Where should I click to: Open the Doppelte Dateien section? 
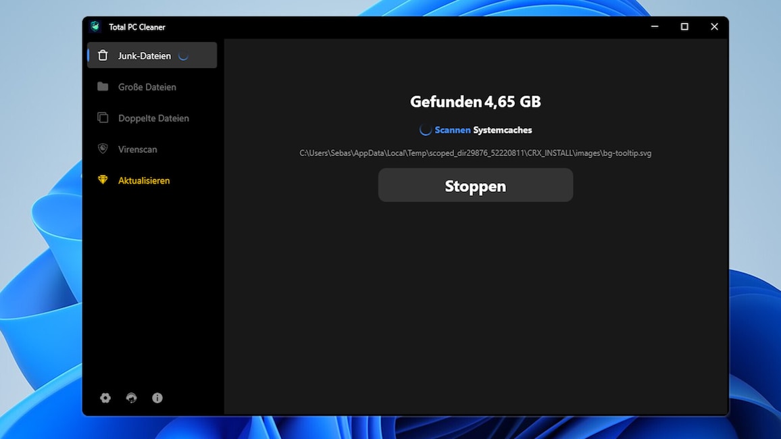point(152,118)
